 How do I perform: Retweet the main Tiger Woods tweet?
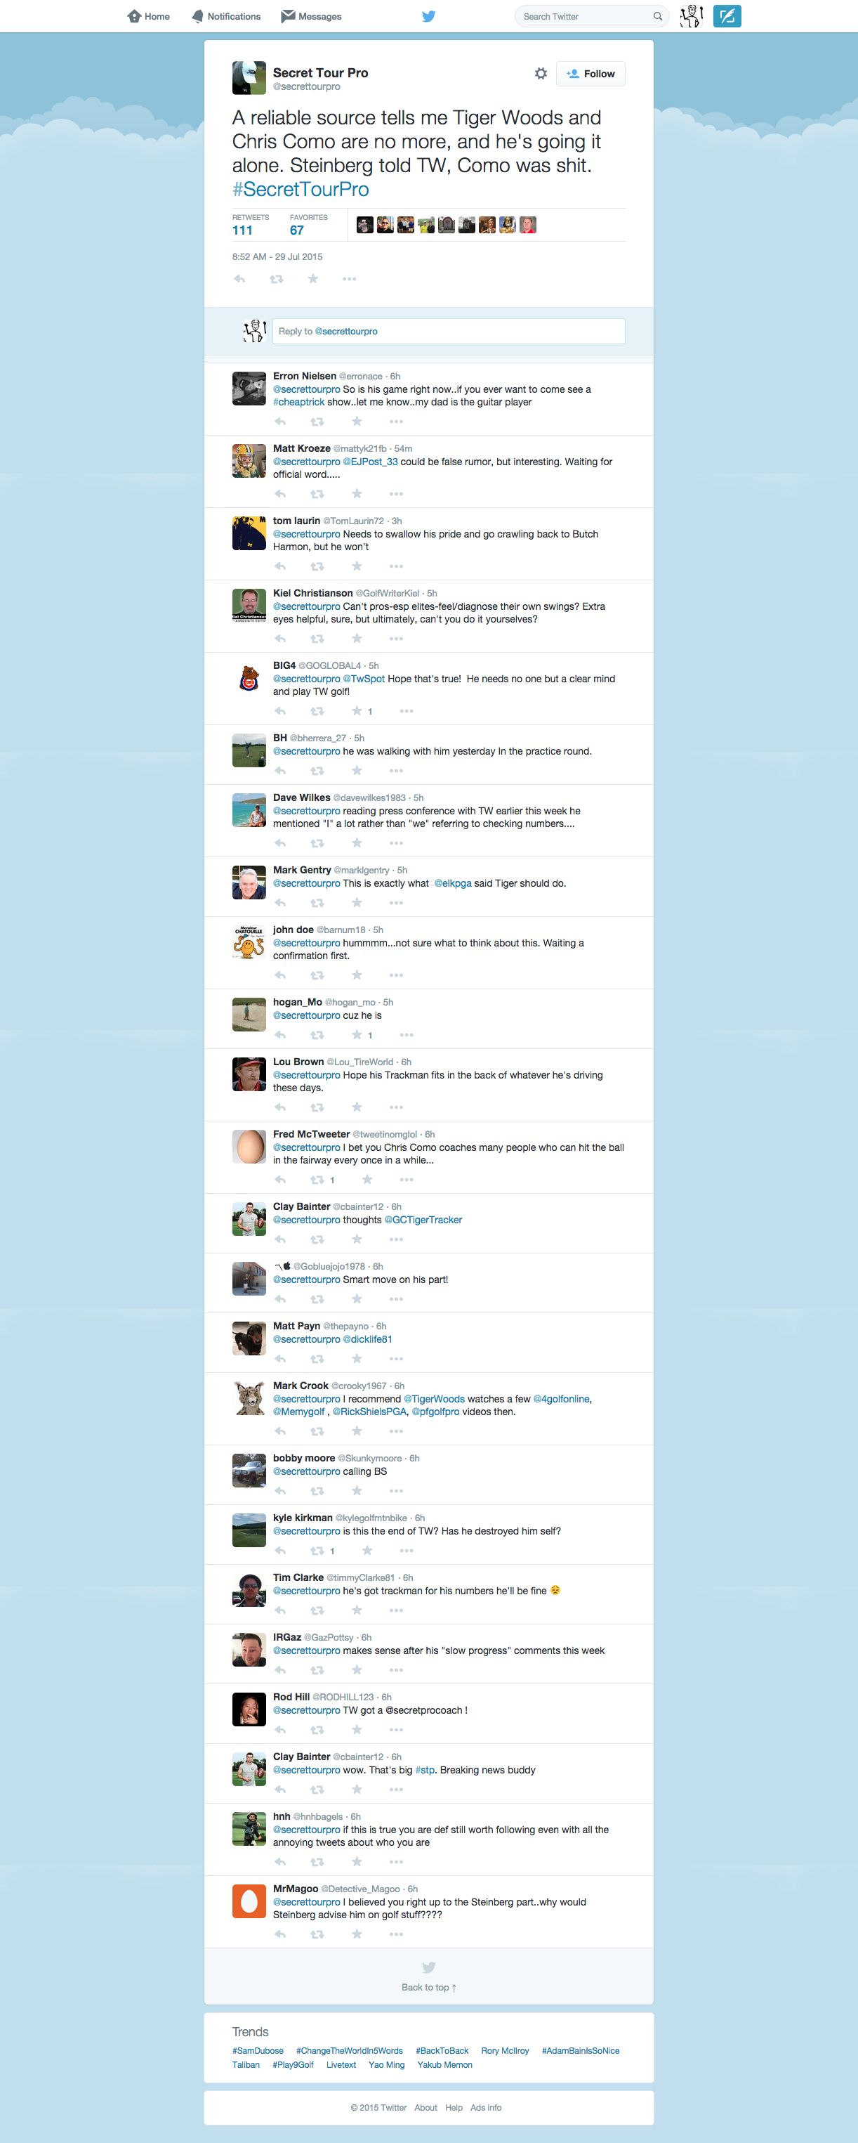pos(276,279)
